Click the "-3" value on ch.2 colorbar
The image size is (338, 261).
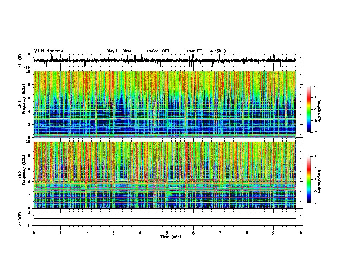315,157
